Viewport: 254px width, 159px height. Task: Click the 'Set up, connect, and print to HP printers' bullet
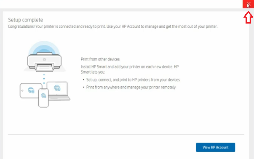(133, 80)
